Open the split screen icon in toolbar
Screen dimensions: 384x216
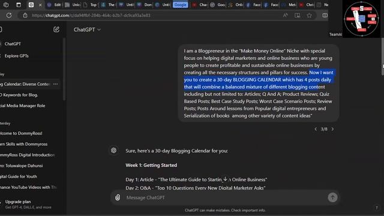(325, 15)
